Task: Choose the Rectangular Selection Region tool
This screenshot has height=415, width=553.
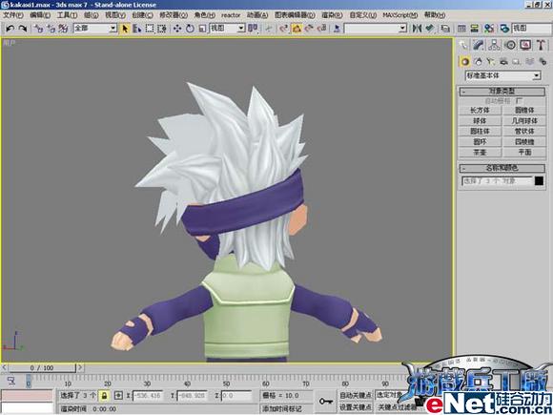Action: (150, 29)
